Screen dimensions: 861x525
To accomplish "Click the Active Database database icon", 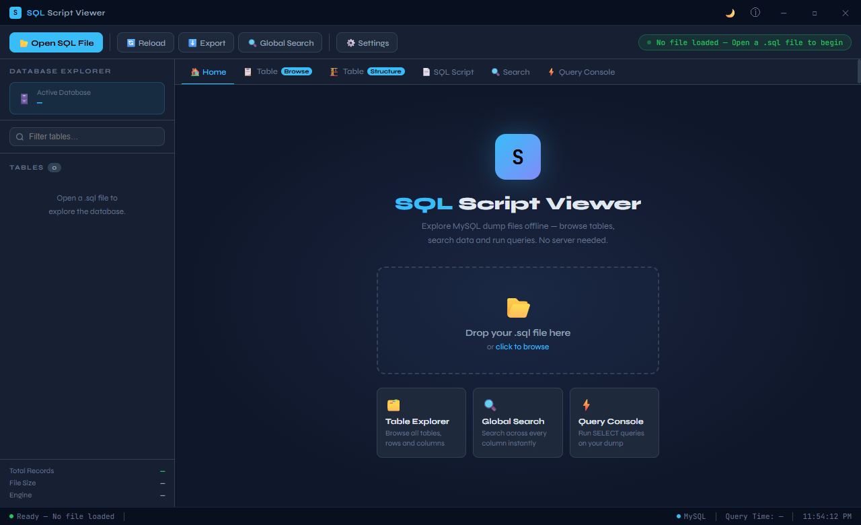I will coord(24,98).
